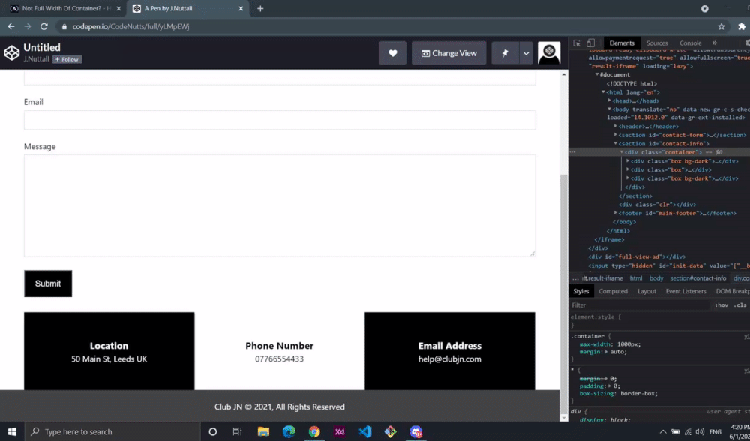Click the CodePen logo
This screenshot has height=441, width=750.
pyautogui.click(x=10, y=53)
